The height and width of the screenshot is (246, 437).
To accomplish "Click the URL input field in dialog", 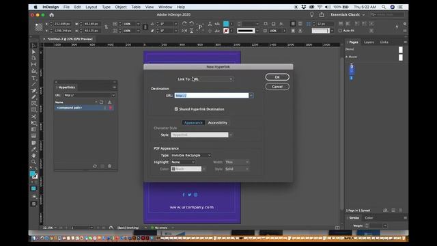I will 212,96.
